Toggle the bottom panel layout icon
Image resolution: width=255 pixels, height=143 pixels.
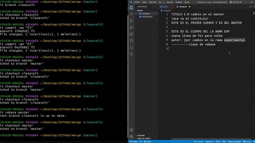(234, 2)
